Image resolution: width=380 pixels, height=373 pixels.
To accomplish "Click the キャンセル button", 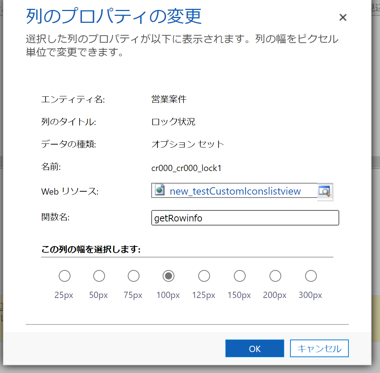I will click(319, 348).
